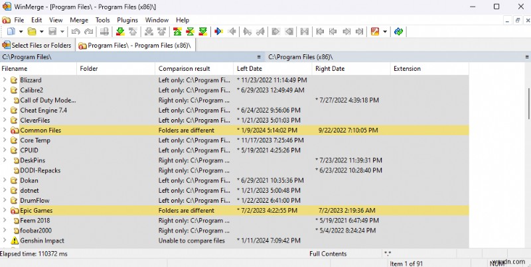Click left path header menu icon

pos(259,57)
